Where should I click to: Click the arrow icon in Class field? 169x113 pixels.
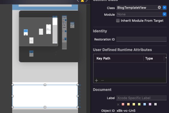tap(159, 8)
